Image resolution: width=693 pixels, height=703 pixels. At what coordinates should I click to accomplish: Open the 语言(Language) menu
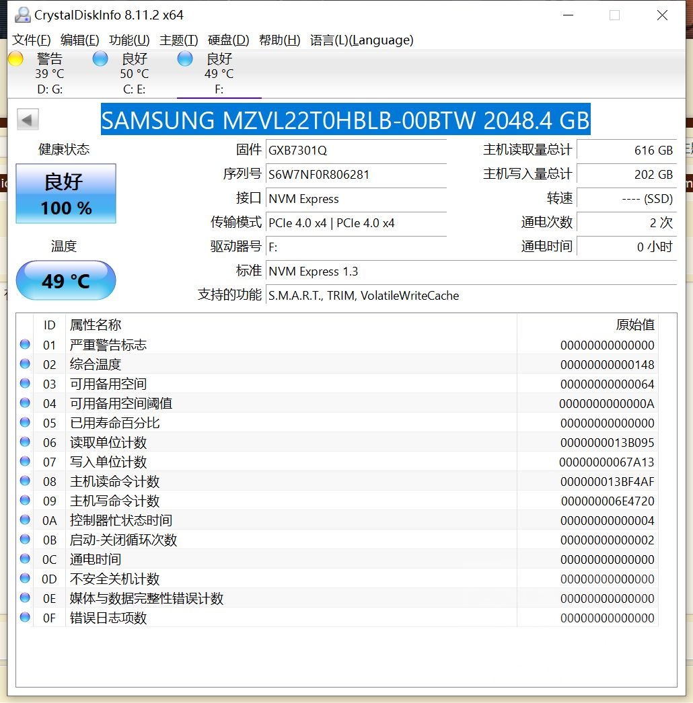361,40
